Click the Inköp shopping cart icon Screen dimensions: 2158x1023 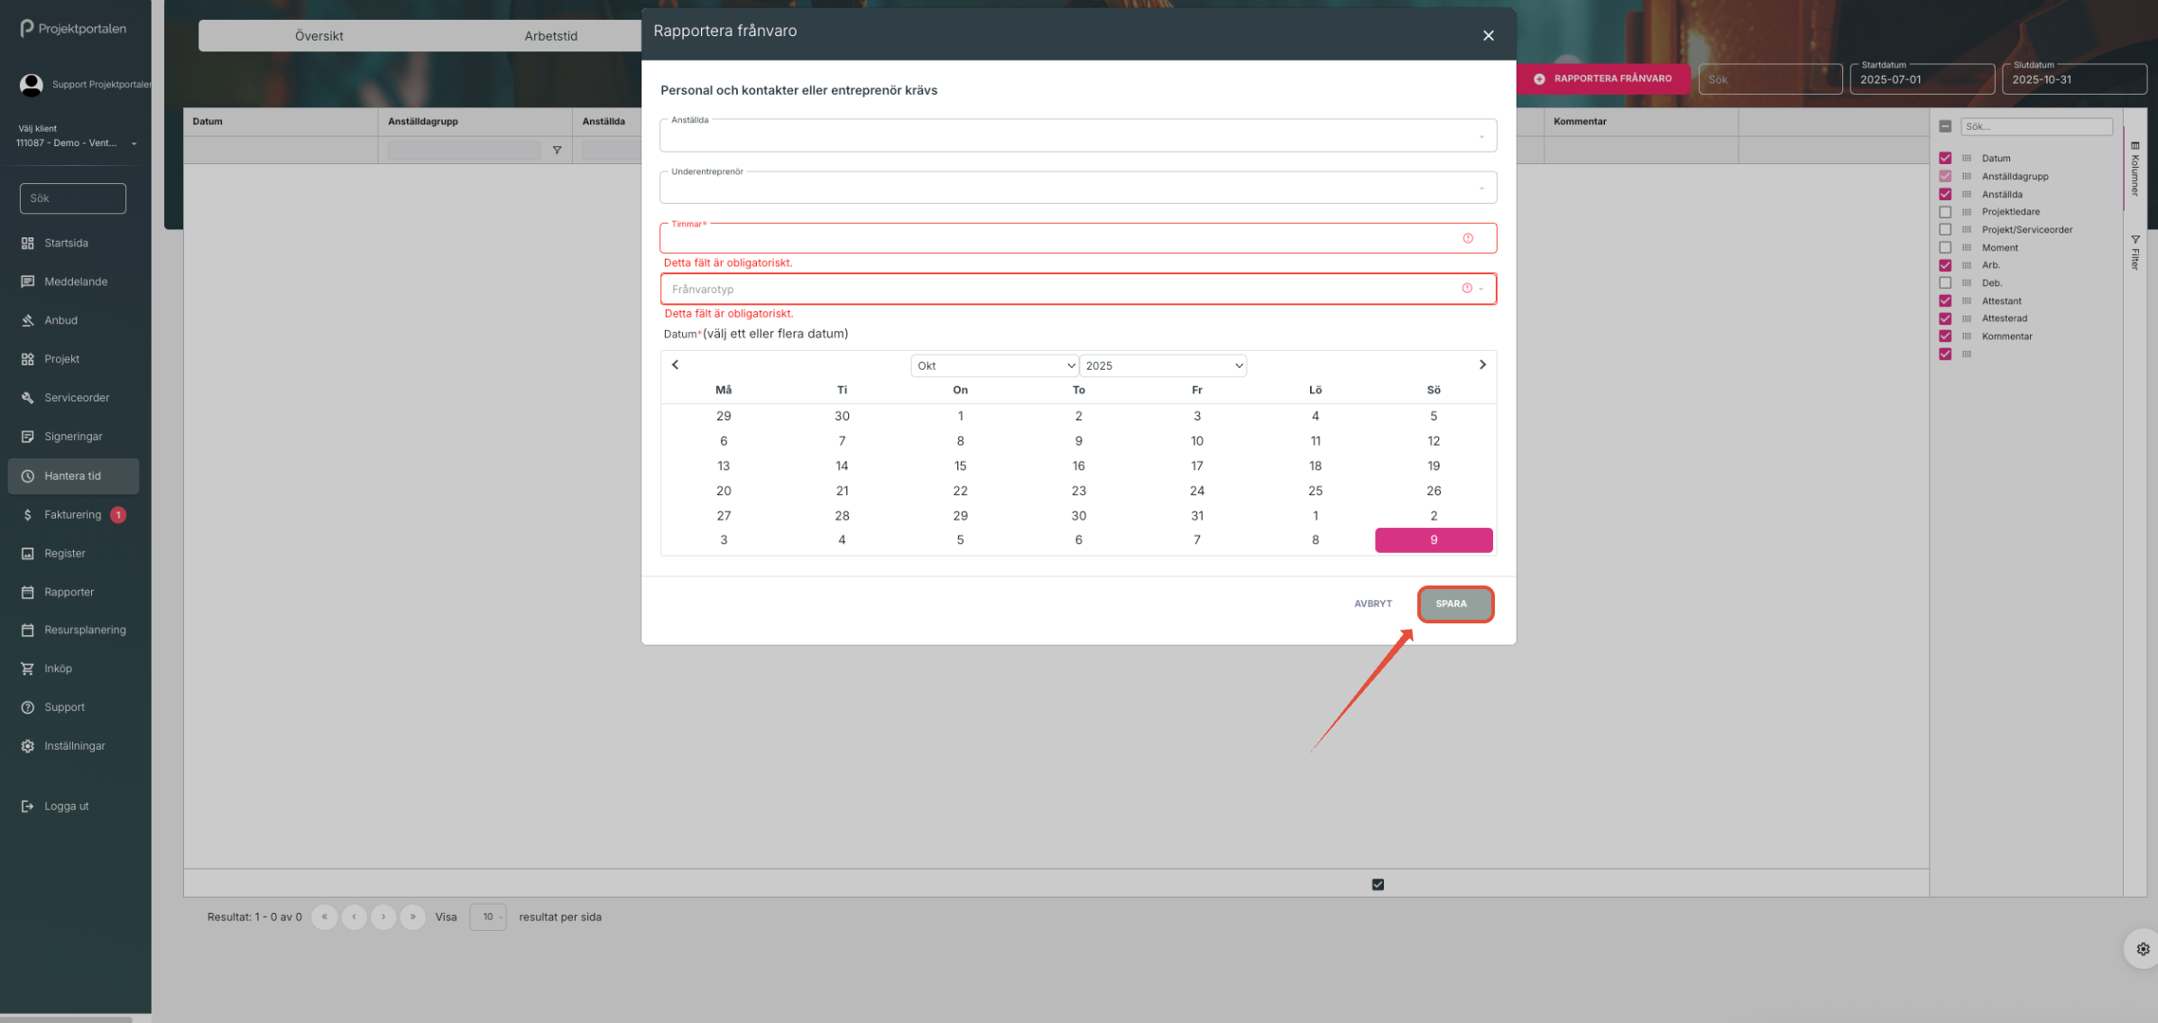(27, 668)
